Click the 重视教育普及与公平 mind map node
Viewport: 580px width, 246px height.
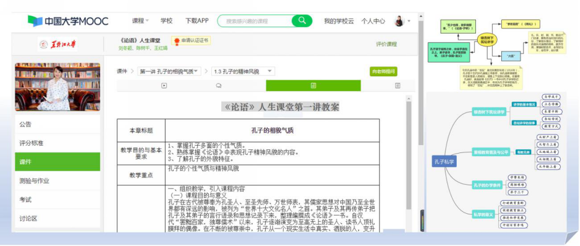(491, 151)
